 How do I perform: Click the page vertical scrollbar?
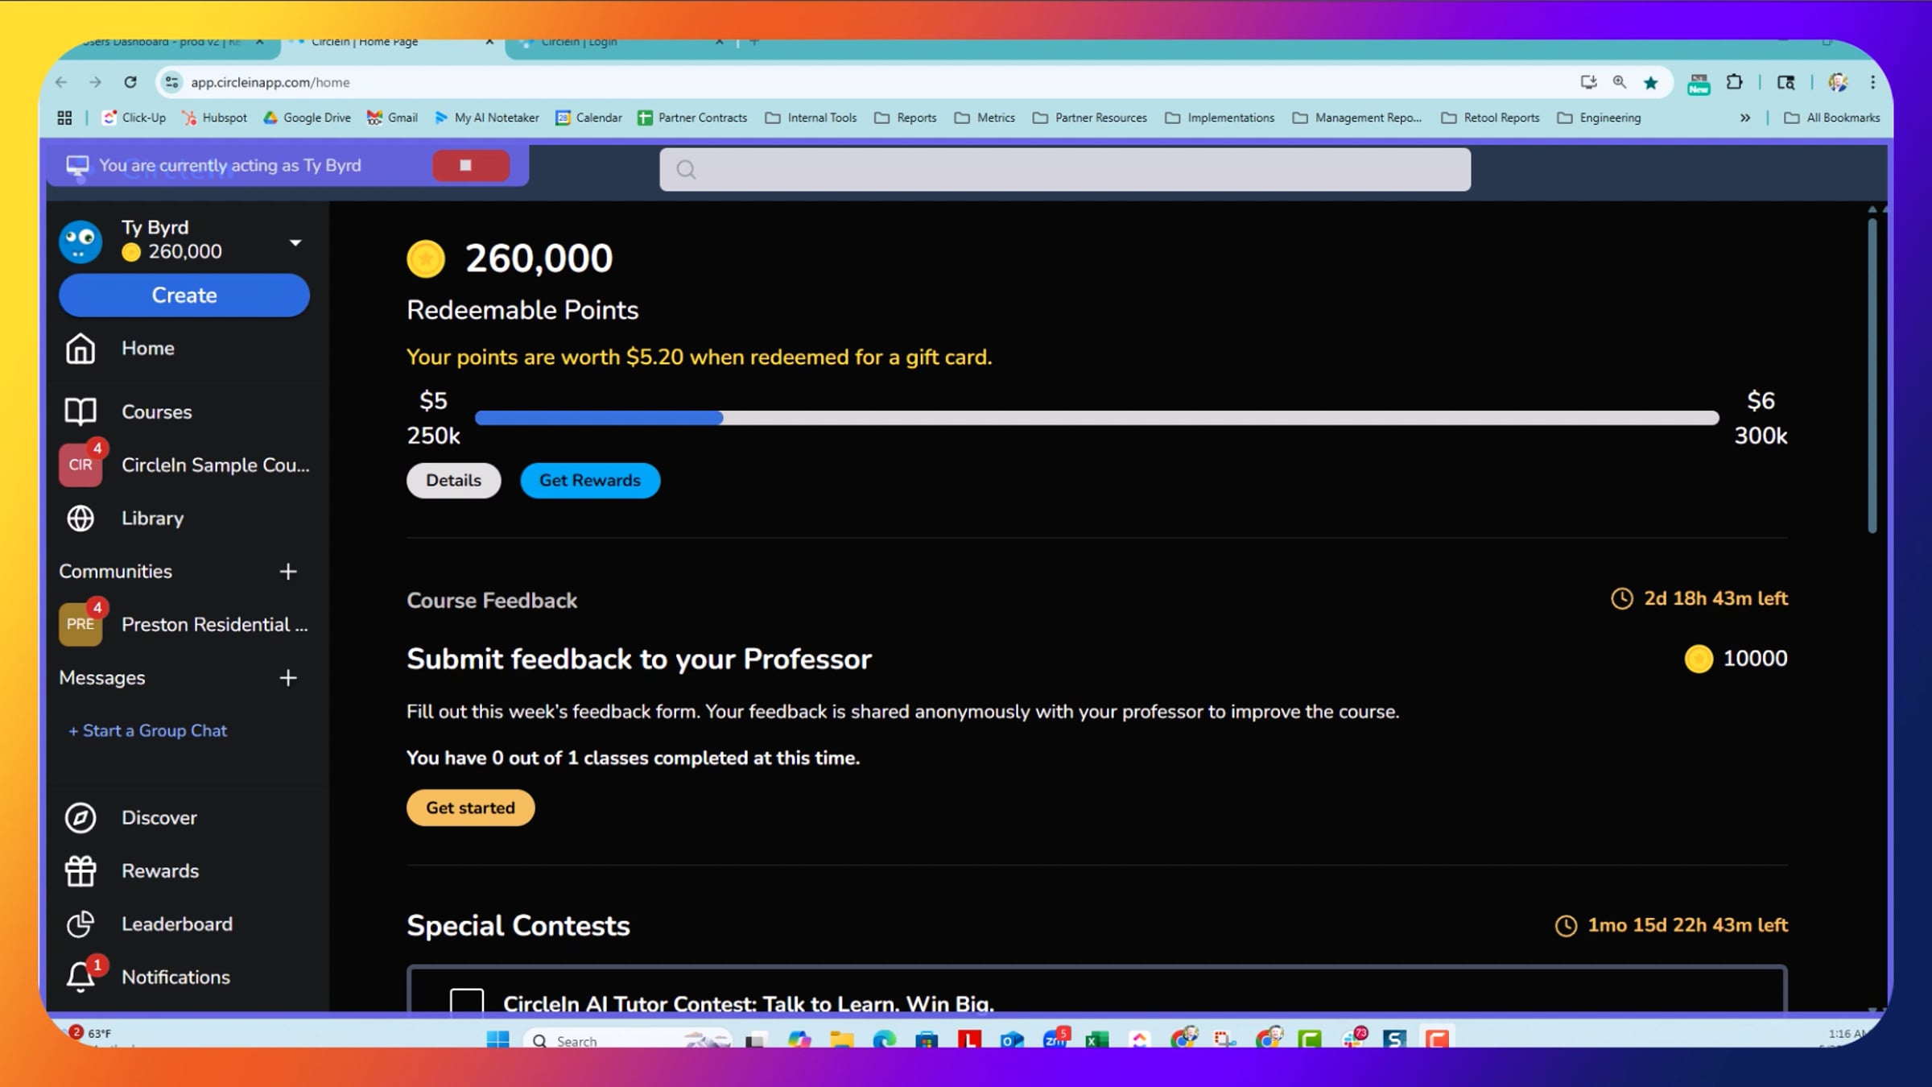(x=1872, y=374)
